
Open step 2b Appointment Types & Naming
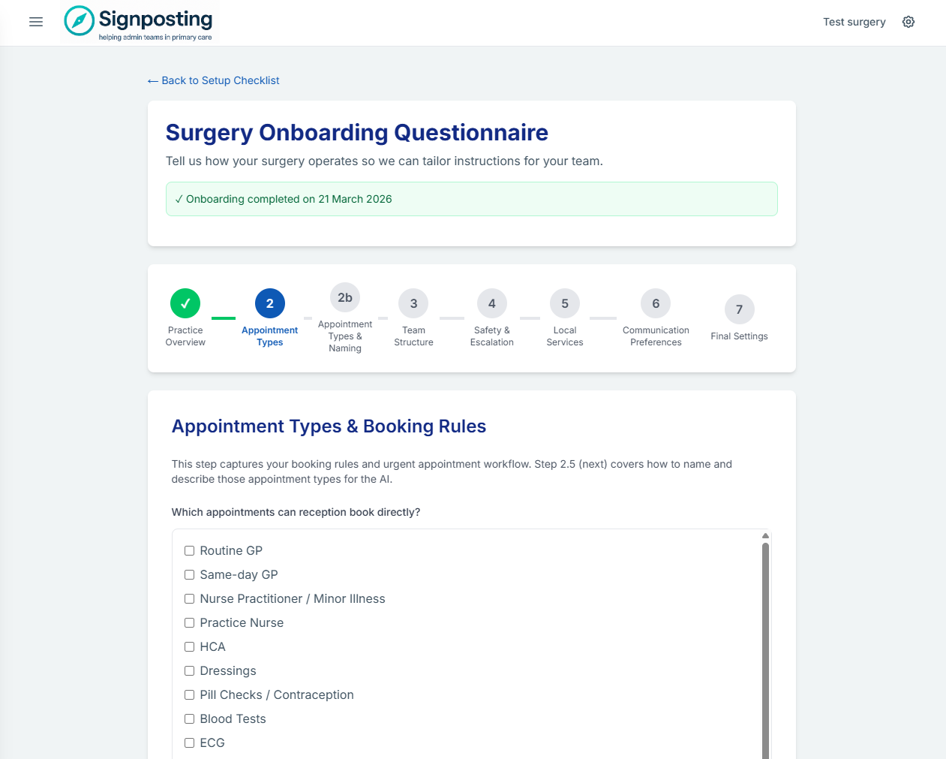pos(345,297)
